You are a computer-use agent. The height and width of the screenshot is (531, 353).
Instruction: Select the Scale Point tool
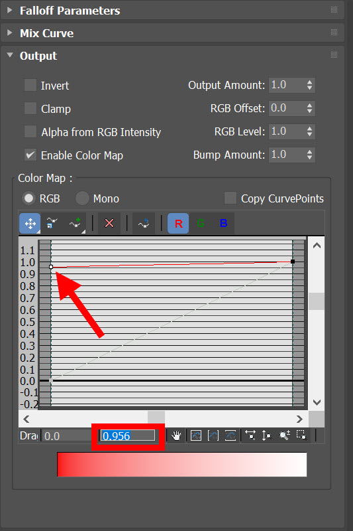(52, 224)
